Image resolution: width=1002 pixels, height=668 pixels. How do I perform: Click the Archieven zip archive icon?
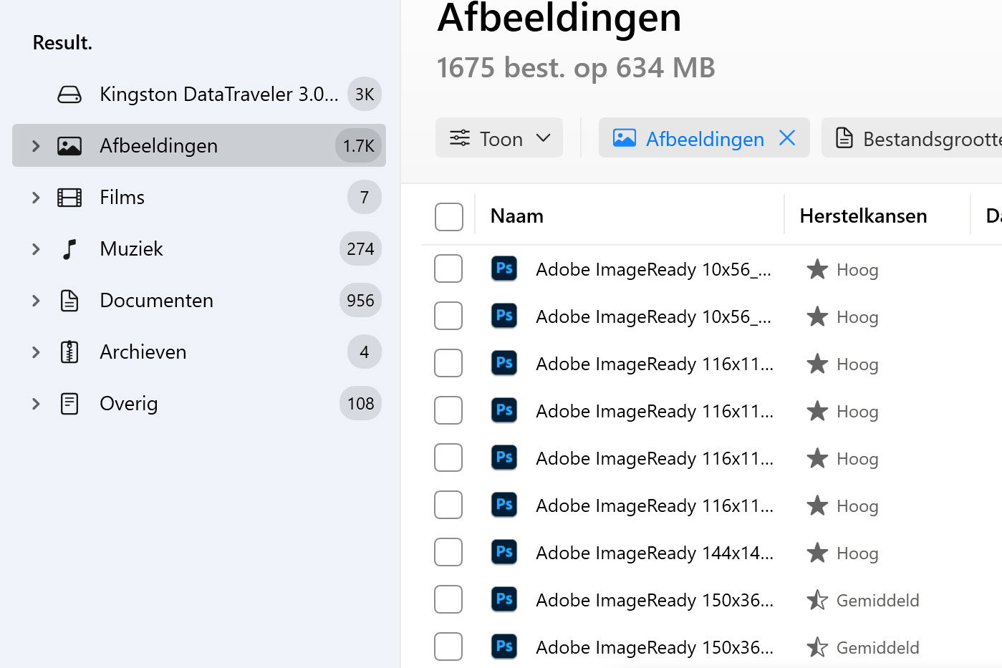[69, 352]
